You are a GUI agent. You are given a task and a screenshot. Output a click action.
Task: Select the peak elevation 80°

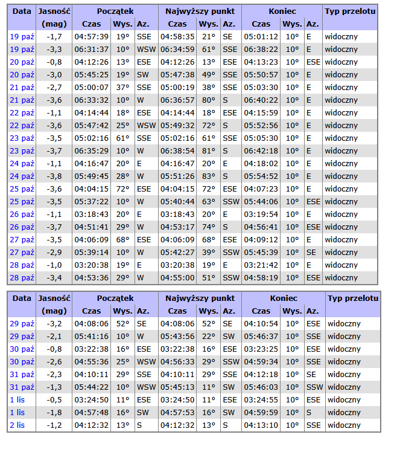tap(209, 100)
